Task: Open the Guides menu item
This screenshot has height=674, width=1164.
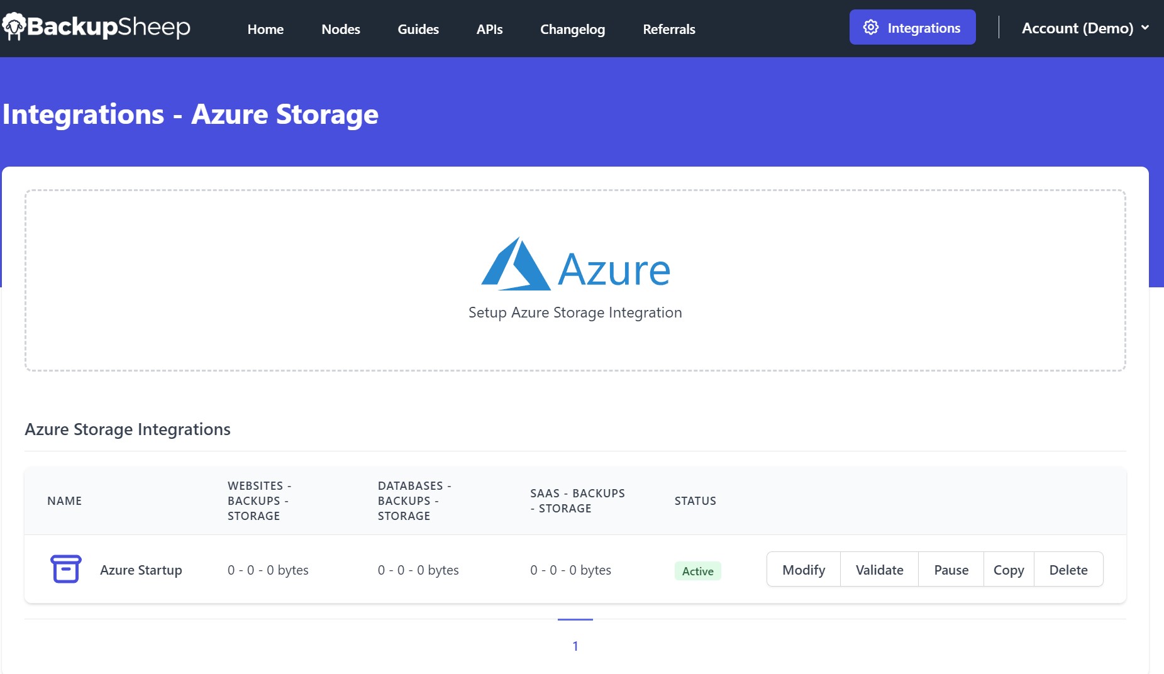Action: 418,29
